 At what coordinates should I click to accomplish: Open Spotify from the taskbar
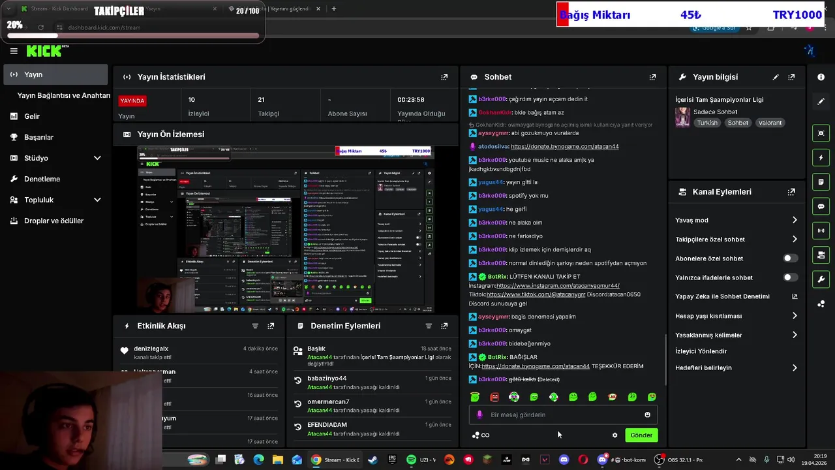[411, 460]
